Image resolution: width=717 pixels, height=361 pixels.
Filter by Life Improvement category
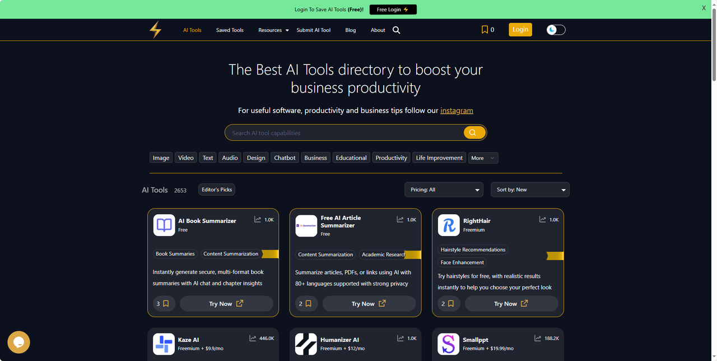coord(440,158)
